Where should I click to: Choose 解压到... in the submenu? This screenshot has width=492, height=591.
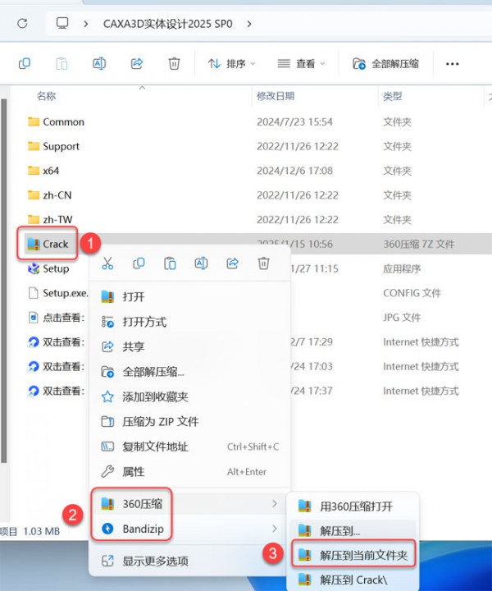point(353,531)
